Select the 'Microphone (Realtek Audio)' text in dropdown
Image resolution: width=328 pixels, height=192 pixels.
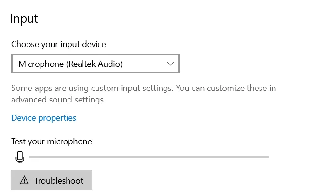[x=70, y=64]
